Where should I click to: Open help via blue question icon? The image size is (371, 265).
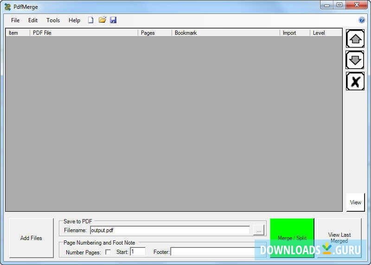tap(362, 20)
